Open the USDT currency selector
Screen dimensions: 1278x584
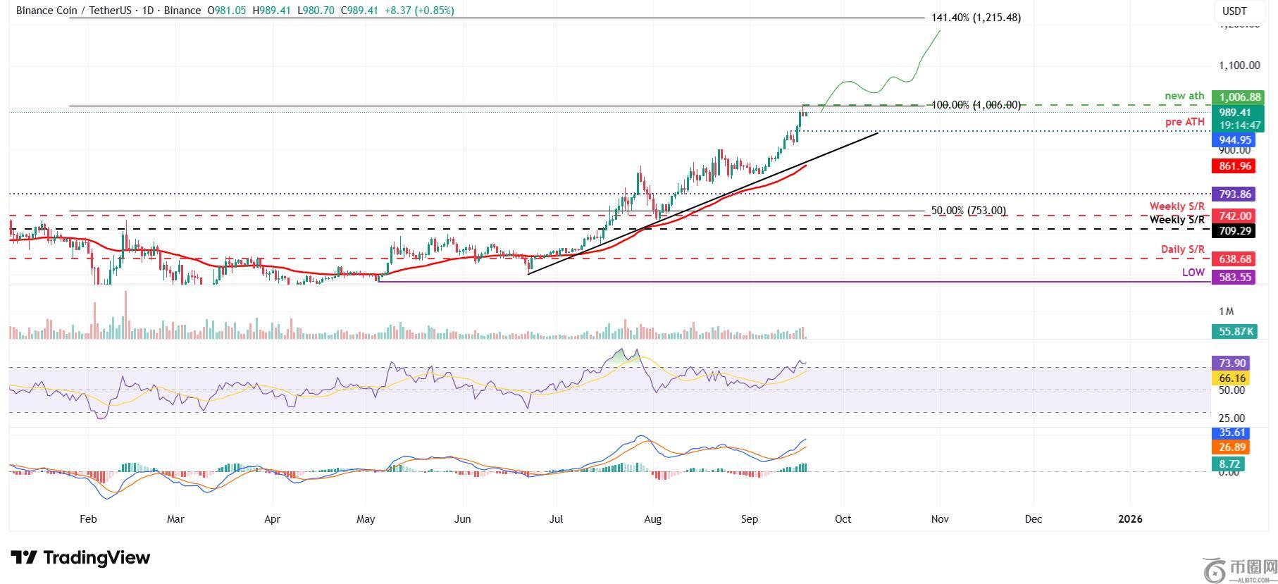[x=1234, y=11]
